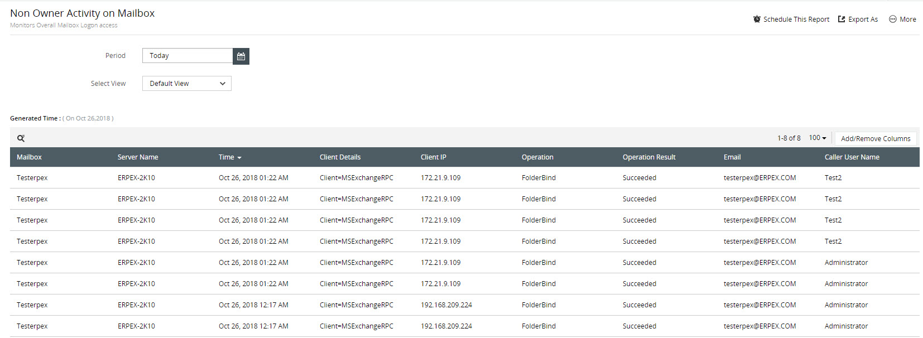Click the 'Generated Time' label
The width and height of the screenshot is (923, 338).
[35, 118]
